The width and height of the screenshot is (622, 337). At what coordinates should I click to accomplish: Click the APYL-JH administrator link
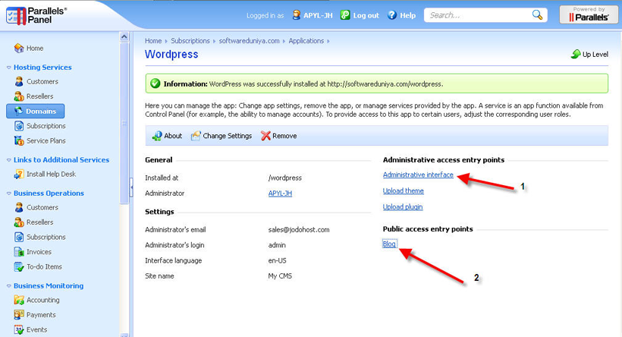[280, 194]
